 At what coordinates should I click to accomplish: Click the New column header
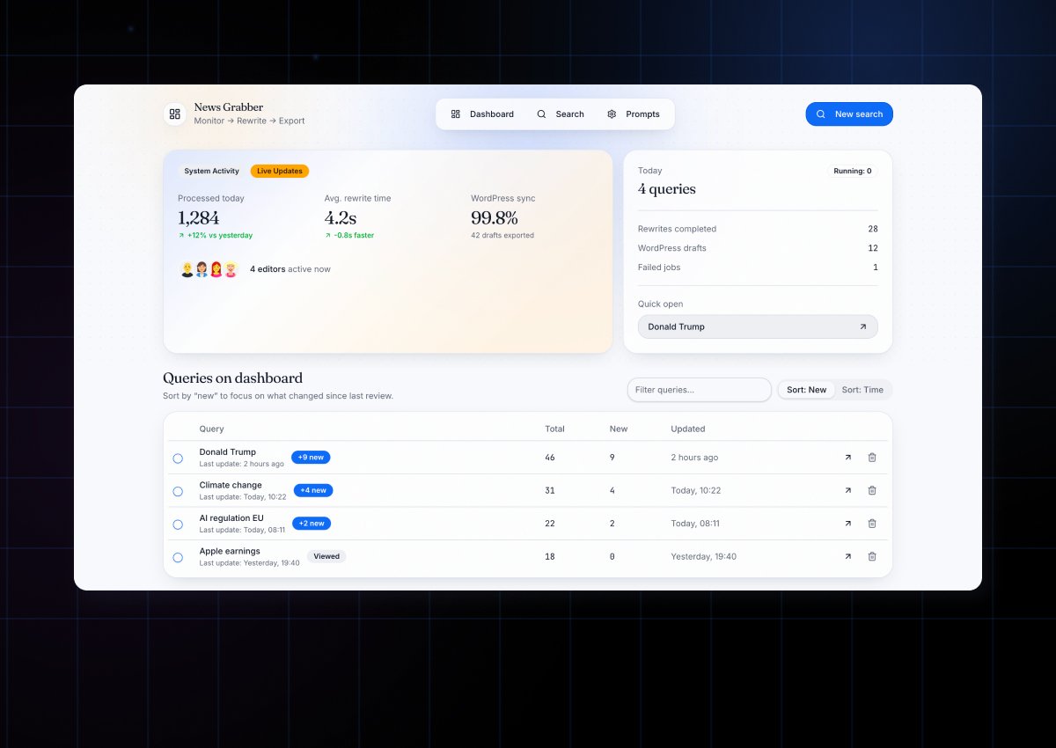(x=619, y=429)
